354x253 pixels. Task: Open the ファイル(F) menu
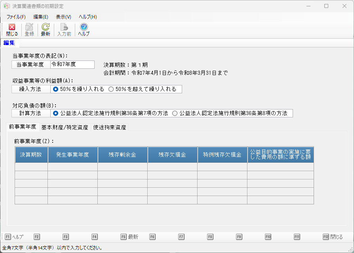[16, 17]
